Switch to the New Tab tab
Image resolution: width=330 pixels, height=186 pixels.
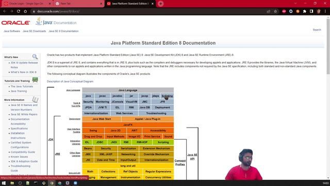79,4
